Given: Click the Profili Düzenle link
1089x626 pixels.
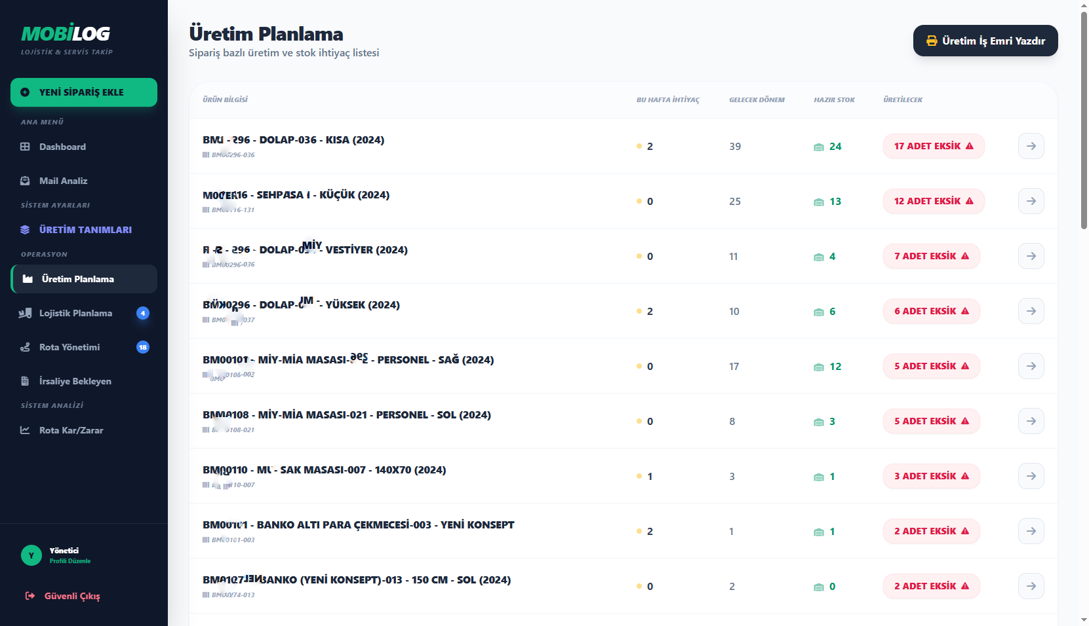Looking at the screenshot, I should coord(70,561).
